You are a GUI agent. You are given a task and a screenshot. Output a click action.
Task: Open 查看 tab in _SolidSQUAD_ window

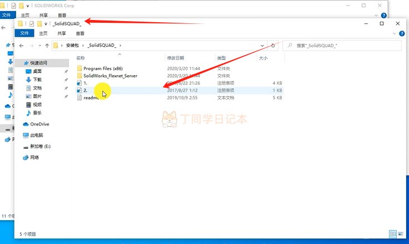[x=80, y=33]
